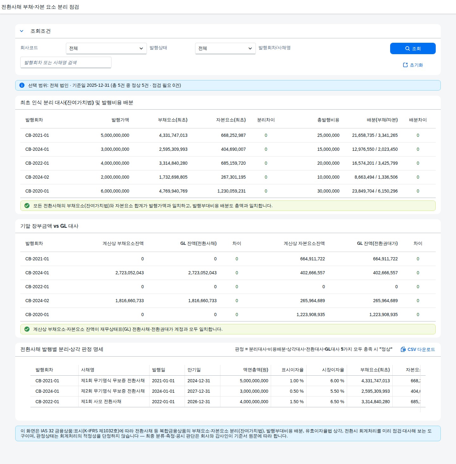Click the maturity date 2027-12-31
The width and height of the screenshot is (456, 464).
click(x=199, y=391)
